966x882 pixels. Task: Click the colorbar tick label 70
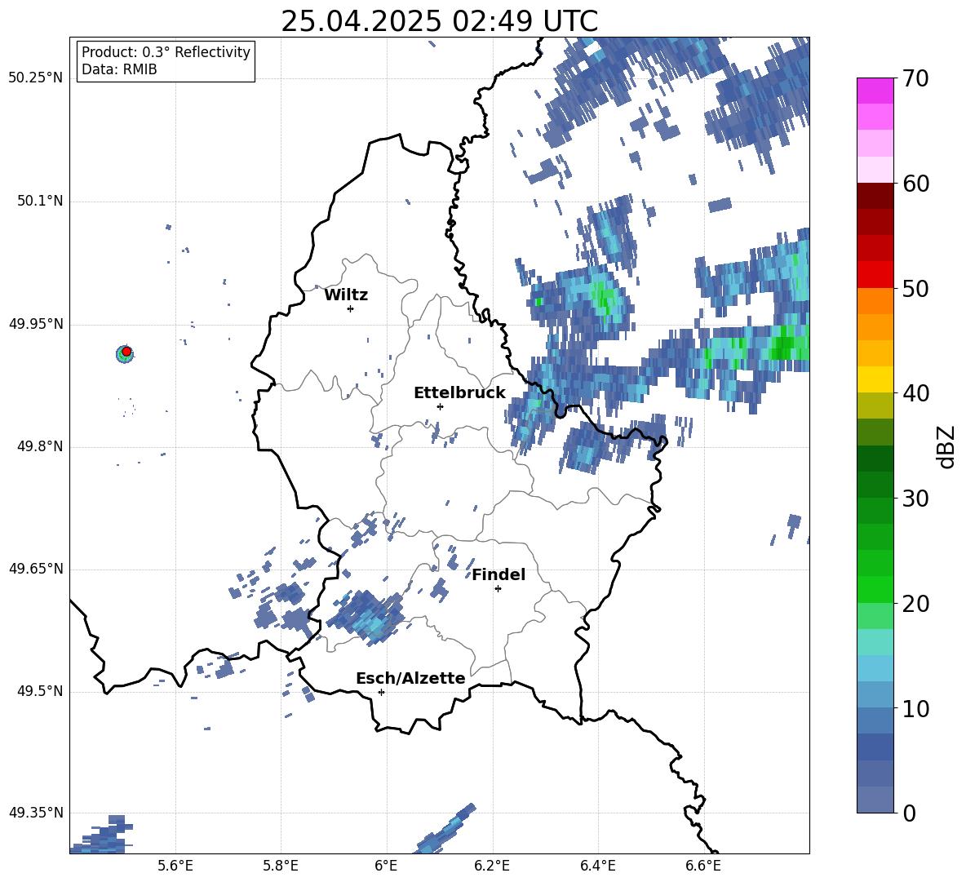tap(915, 78)
